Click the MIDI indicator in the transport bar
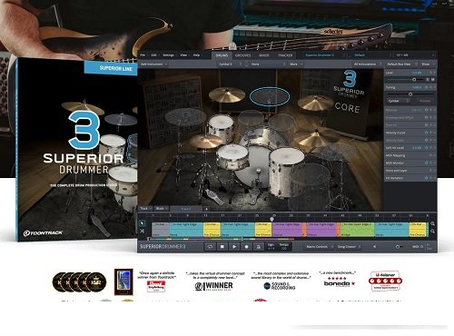This screenshot has height=336, width=454. click(418, 247)
